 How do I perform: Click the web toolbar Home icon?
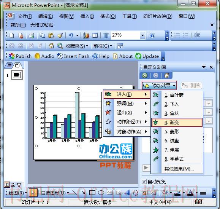point(51,46)
